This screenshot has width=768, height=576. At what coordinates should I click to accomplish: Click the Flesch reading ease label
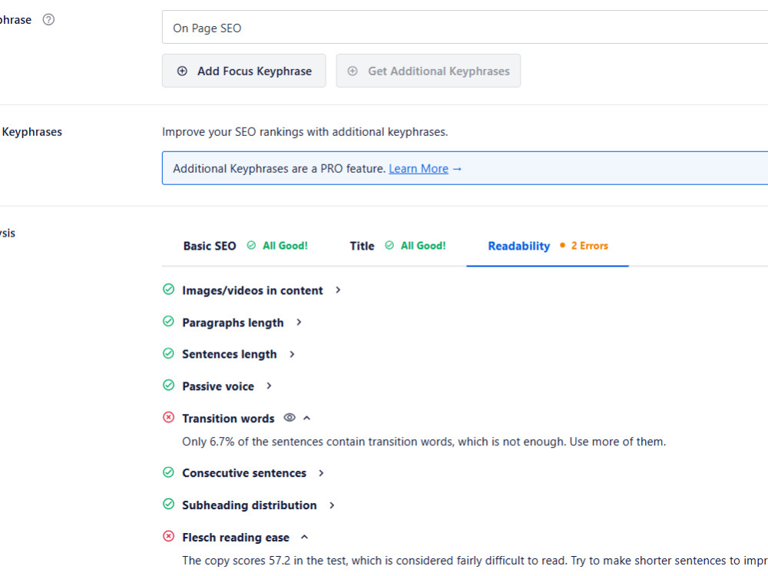(x=236, y=538)
